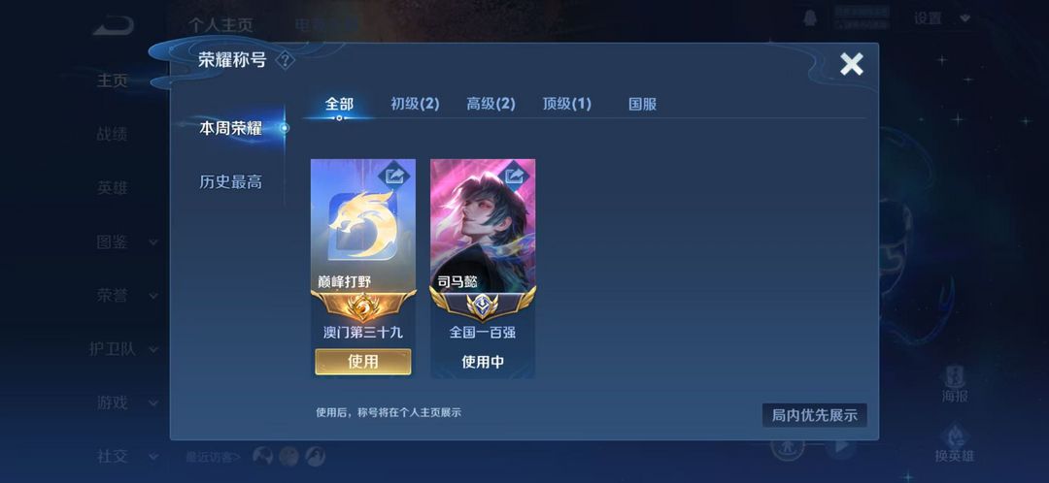This screenshot has width=1049, height=483.
Task: Click the 澳门第三十九 gold badge emblem
Action: click(x=363, y=306)
